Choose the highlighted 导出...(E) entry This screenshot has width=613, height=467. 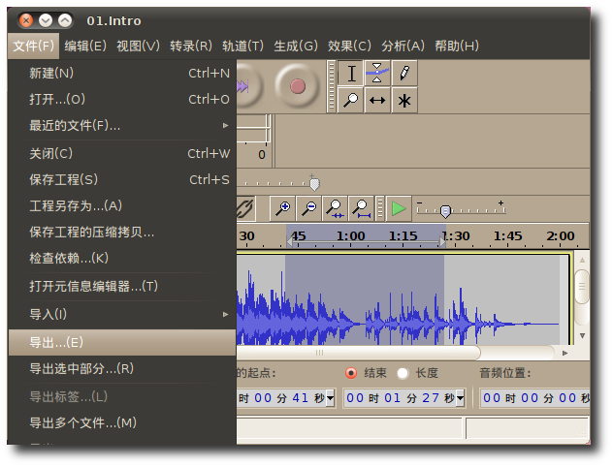[x=122, y=342]
